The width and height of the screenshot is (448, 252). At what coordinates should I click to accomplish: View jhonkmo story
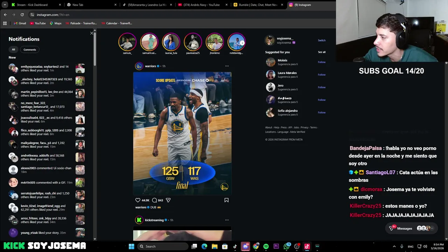point(215,42)
